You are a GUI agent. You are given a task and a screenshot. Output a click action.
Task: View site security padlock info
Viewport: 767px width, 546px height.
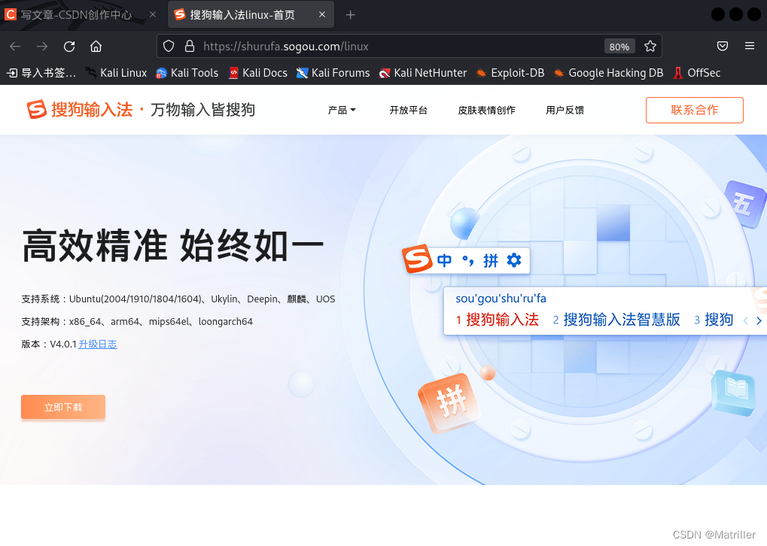tap(190, 47)
